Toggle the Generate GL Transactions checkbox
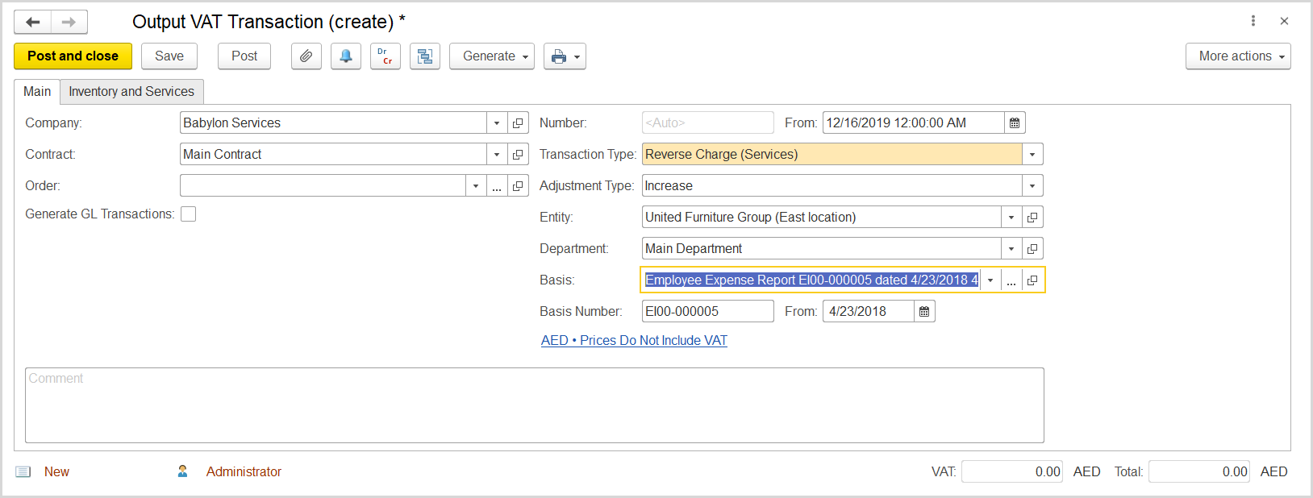The image size is (1313, 498). [x=189, y=214]
